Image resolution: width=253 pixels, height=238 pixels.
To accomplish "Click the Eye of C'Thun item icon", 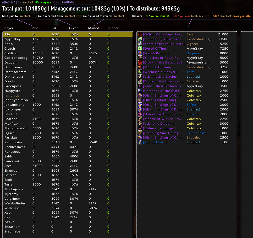I will (x=140, y=48).
